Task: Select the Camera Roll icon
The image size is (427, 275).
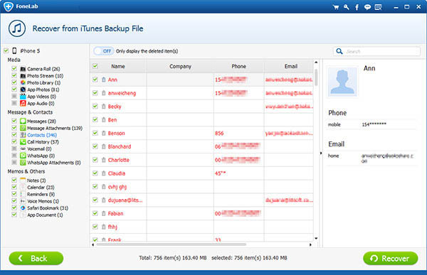Action: point(23,69)
